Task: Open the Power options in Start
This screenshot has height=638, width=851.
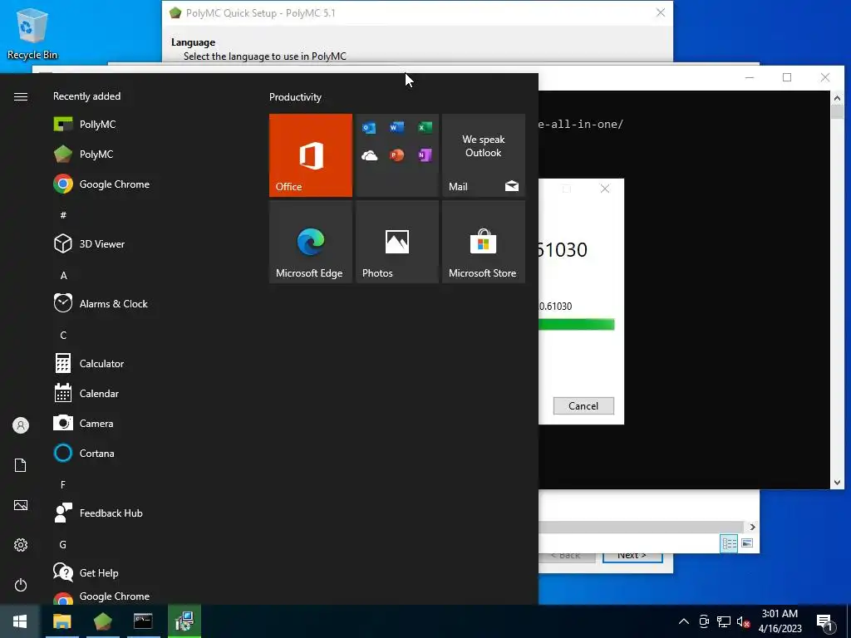Action: click(x=21, y=585)
